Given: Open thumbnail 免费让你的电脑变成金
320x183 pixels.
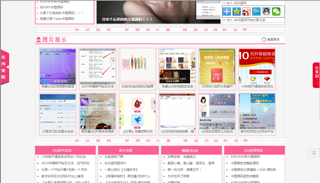Looking at the screenshot, I should point(177,69).
